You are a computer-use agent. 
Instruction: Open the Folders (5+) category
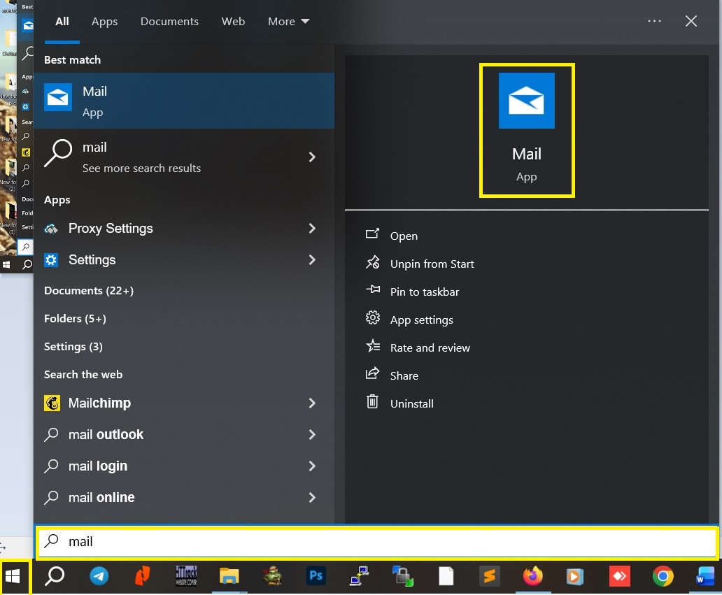pyautogui.click(x=75, y=318)
